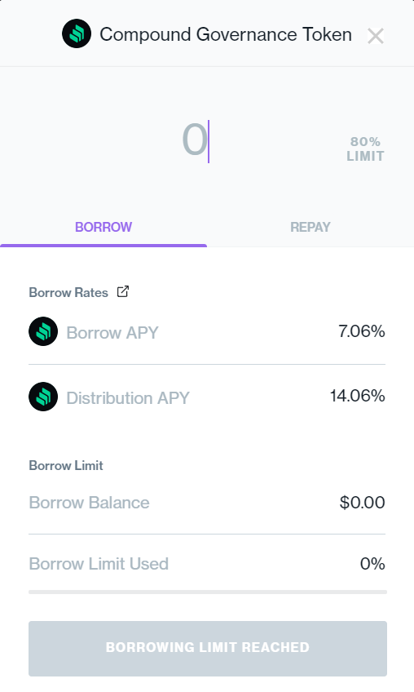Click the Compound Governance Token title

pyautogui.click(x=226, y=34)
